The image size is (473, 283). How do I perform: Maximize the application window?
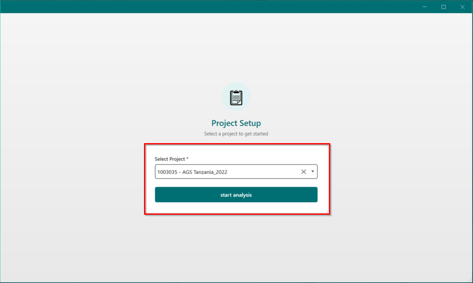(444, 7)
